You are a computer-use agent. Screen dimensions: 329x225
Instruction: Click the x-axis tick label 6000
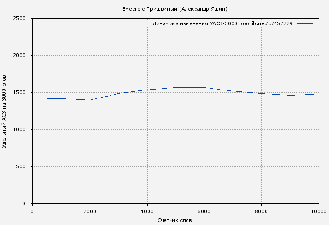click(204, 211)
